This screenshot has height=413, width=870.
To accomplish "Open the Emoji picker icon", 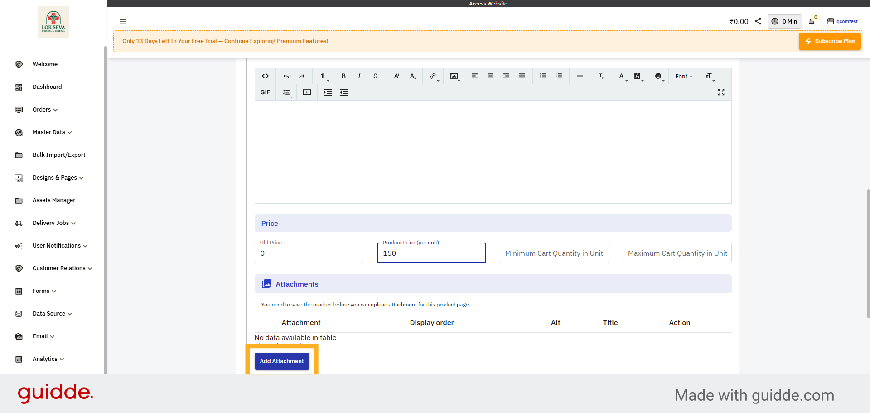I will (658, 76).
